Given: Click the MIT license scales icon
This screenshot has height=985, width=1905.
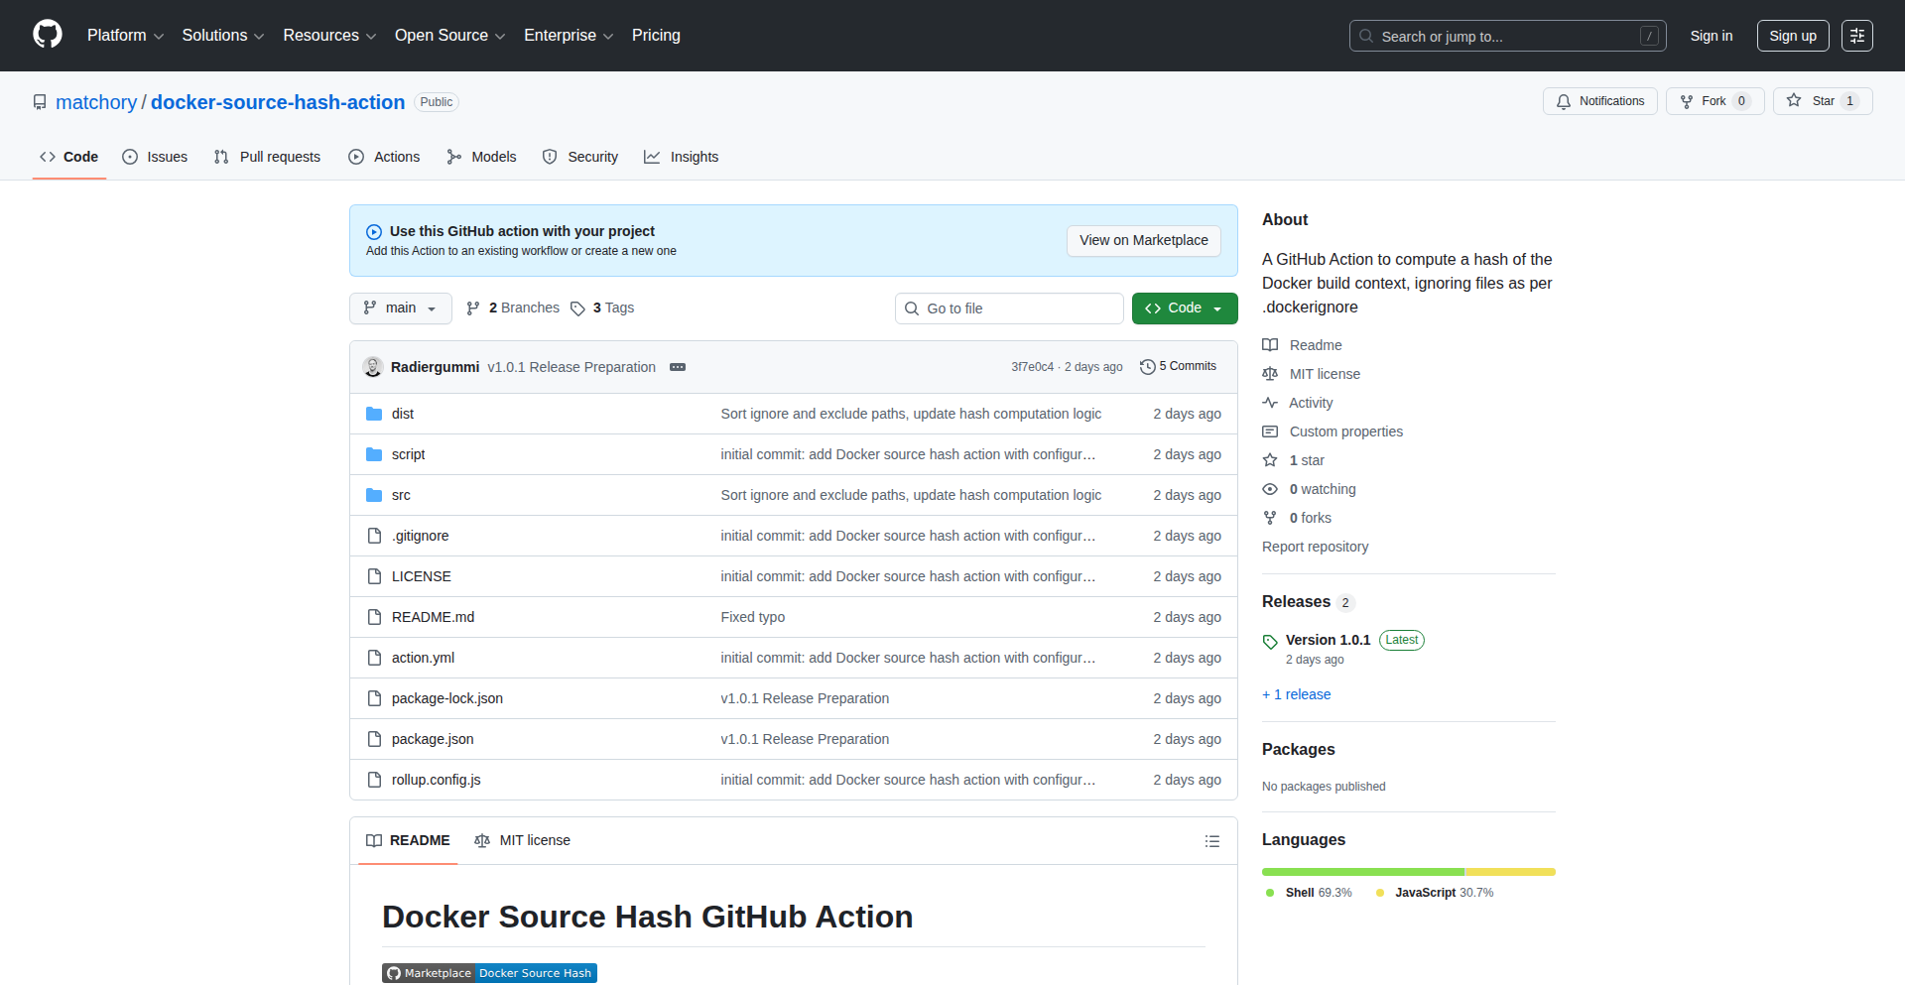Looking at the screenshot, I should coord(1270,374).
